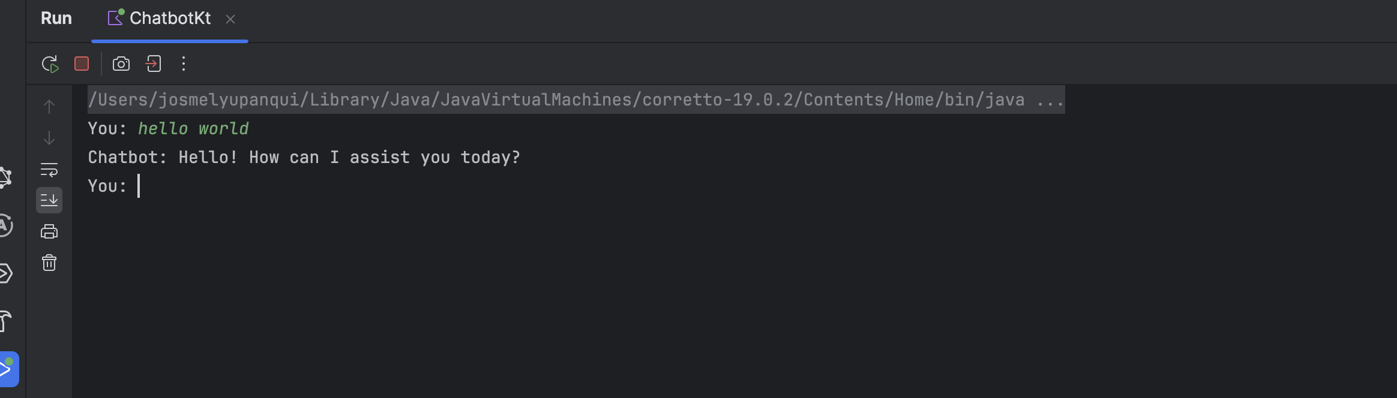Click the up arrow stack trace icon

(49, 107)
